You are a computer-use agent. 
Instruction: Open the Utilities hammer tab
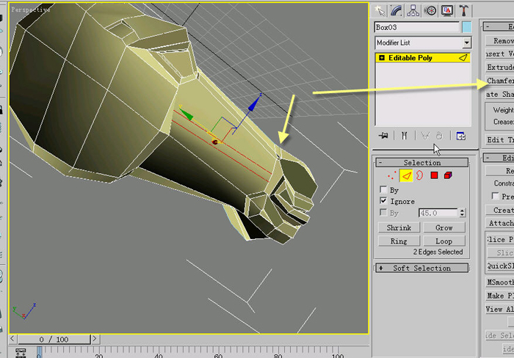click(x=464, y=11)
